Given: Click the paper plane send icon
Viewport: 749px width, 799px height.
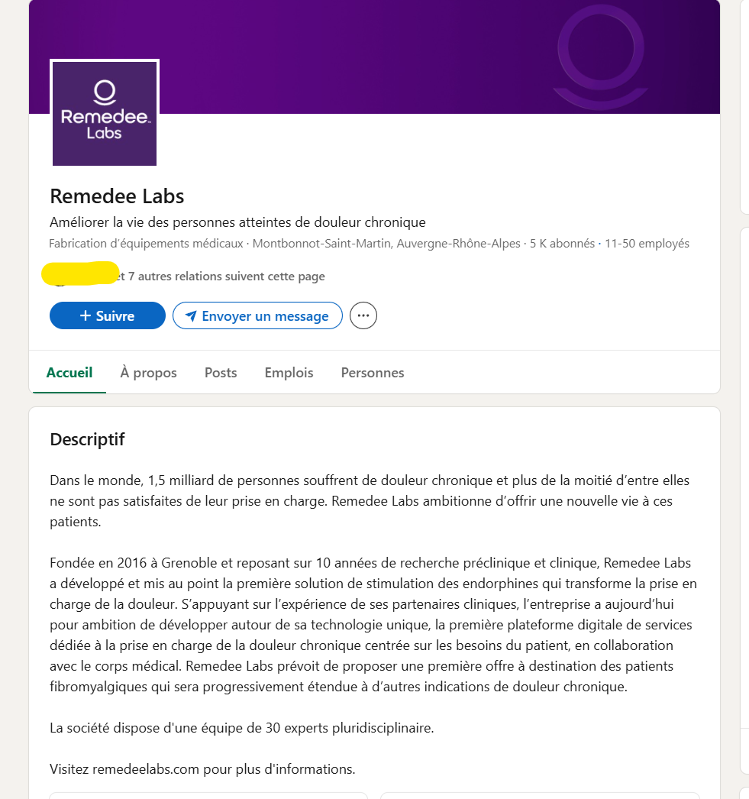Looking at the screenshot, I should click(191, 316).
